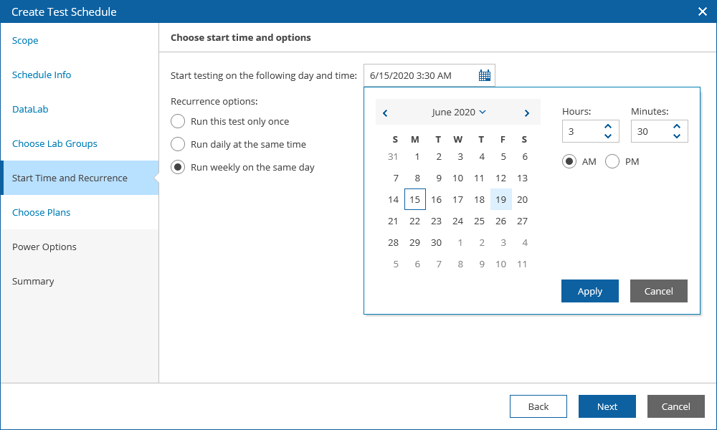Screen dimensions: 717x430
Task: Click the calendar icon in date field
Action: coord(485,75)
